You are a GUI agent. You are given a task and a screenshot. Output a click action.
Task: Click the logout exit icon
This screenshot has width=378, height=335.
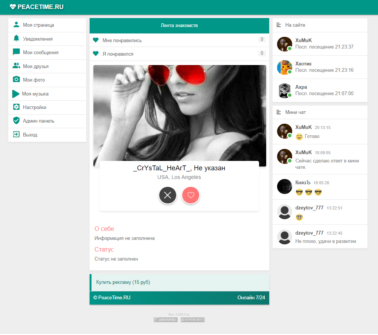(16, 135)
